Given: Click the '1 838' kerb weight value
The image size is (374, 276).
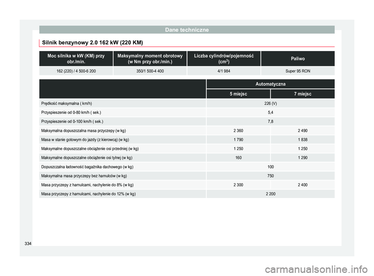Looking at the screenshot, I should pos(302,140).
